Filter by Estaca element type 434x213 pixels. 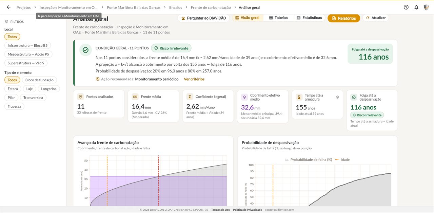[x=13, y=89]
